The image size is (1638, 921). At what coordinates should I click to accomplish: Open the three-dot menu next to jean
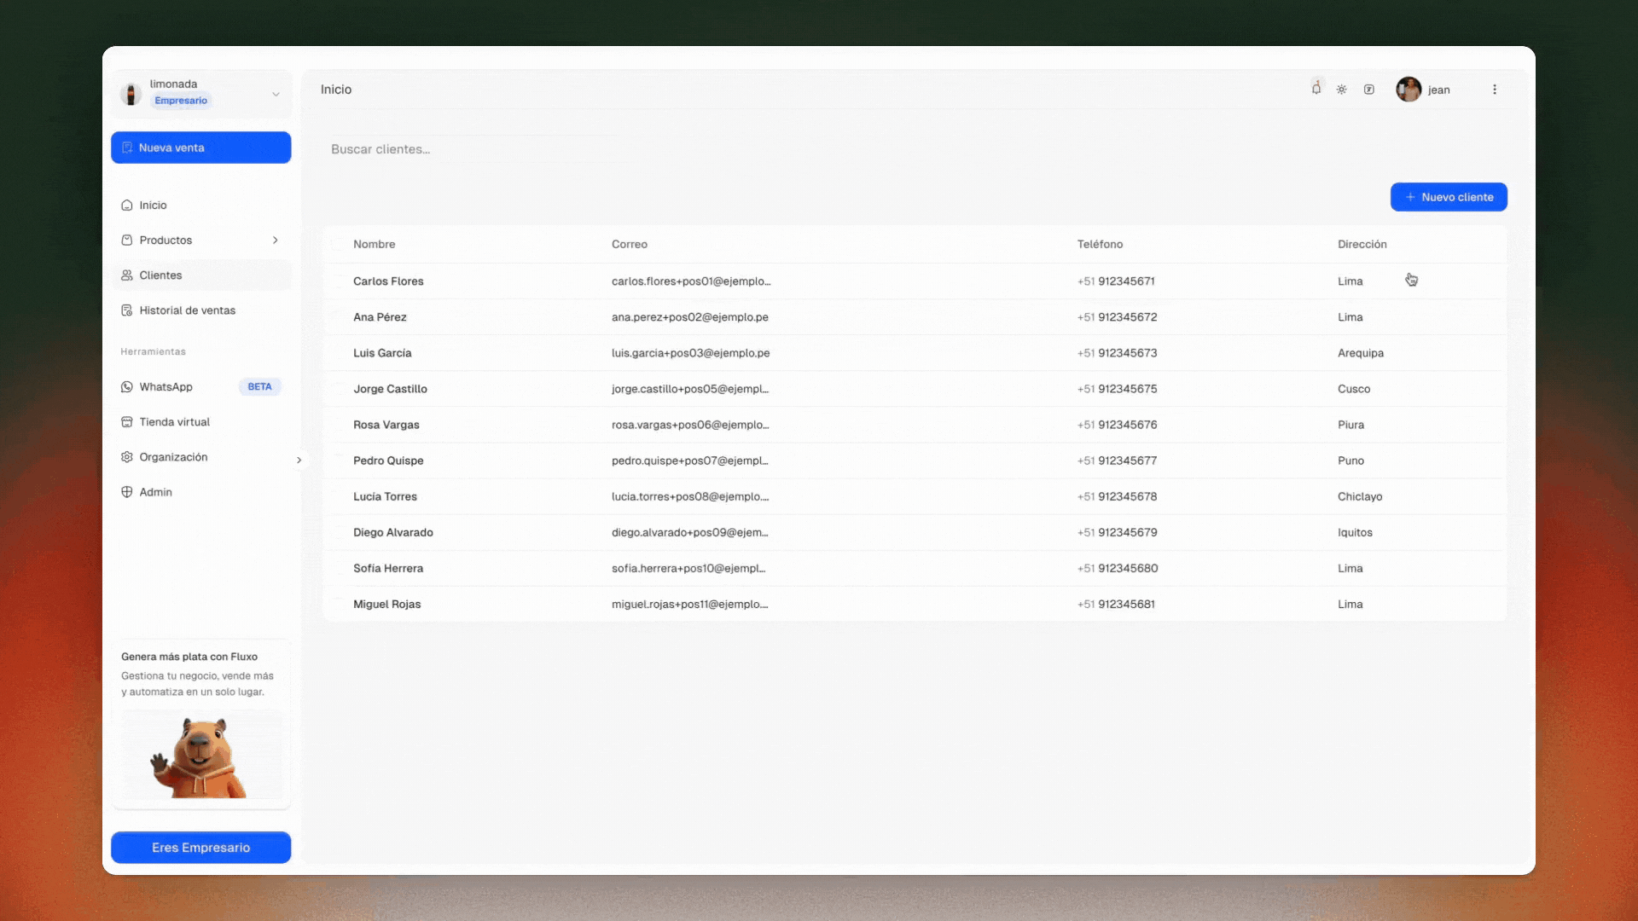[1495, 90]
